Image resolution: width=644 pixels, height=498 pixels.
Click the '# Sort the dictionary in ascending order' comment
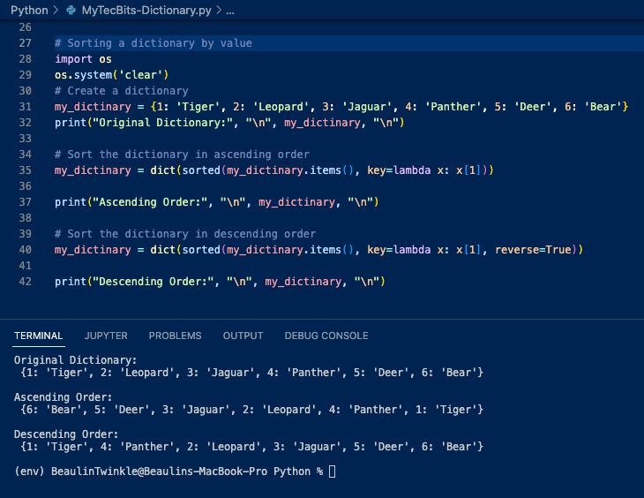pos(182,155)
